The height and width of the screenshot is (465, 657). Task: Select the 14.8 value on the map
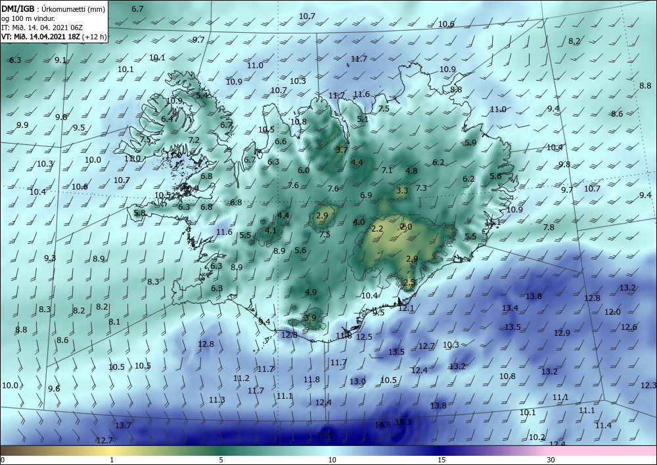(x=382, y=424)
